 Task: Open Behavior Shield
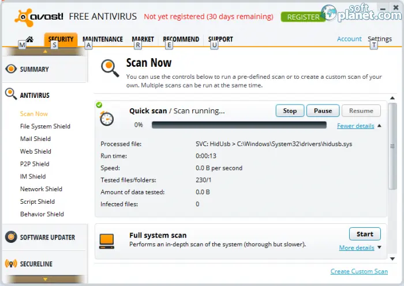(42, 214)
